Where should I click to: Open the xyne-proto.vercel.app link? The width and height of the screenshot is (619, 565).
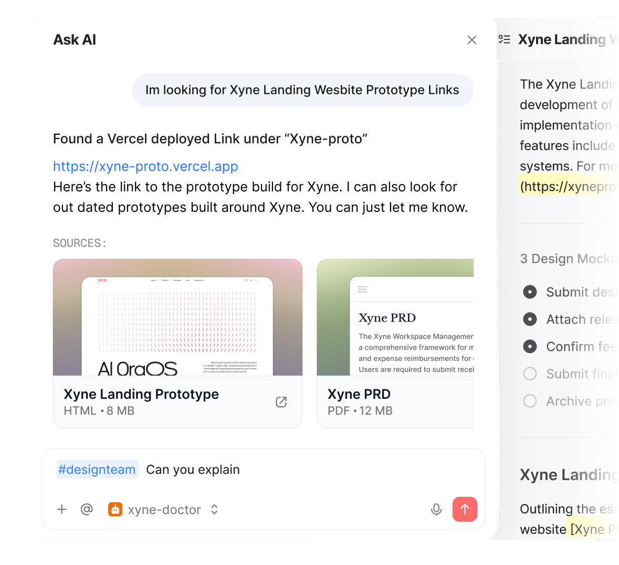[145, 166]
